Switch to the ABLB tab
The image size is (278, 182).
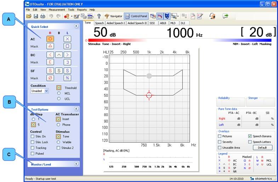(x=163, y=23)
